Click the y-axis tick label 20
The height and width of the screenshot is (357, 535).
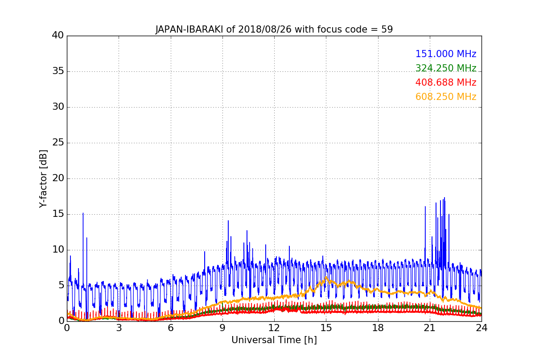point(58,178)
